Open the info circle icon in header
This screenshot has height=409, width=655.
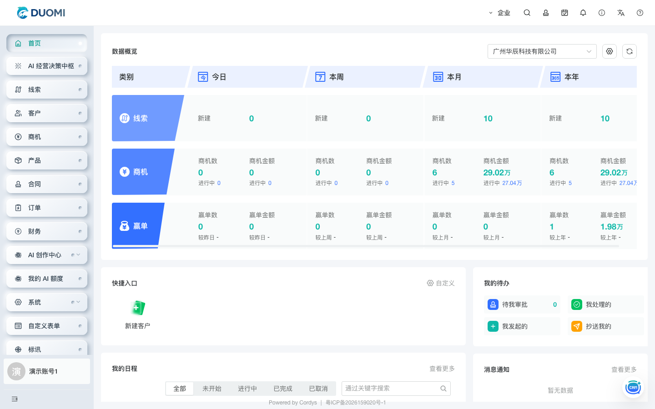pyautogui.click(x=602, y=13)
